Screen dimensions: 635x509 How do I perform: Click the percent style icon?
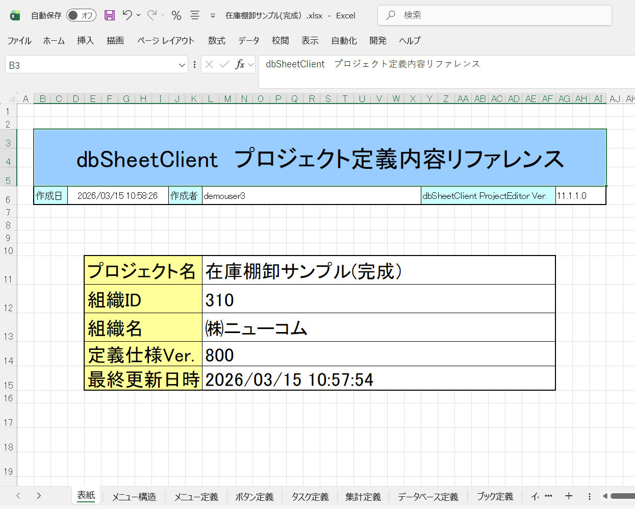click(176, 15)
